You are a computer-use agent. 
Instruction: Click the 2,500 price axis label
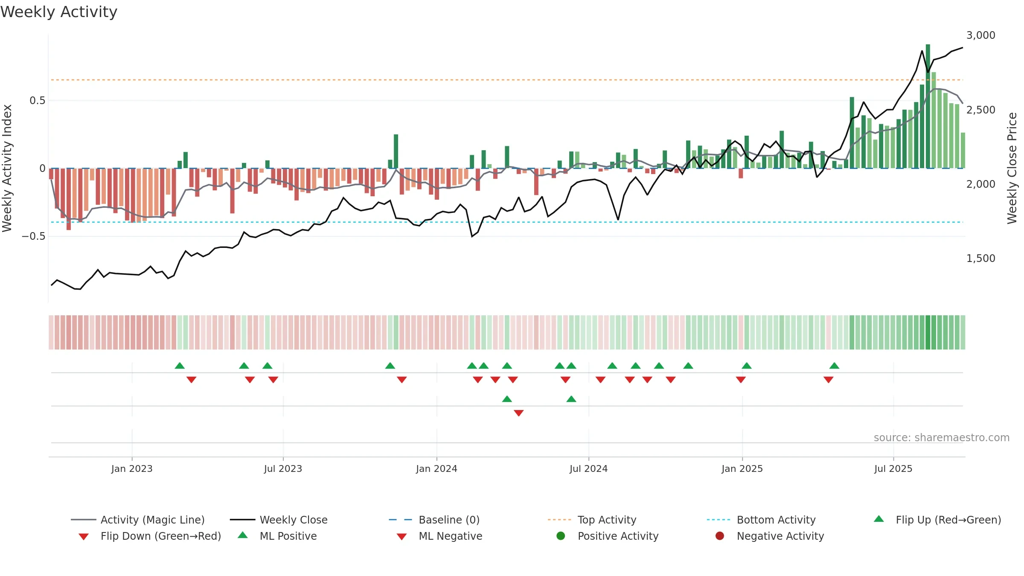tap(980, 110)
